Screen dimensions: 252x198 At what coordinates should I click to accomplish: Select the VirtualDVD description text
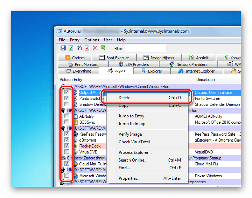pyautogui.click(x=204, y=152)
